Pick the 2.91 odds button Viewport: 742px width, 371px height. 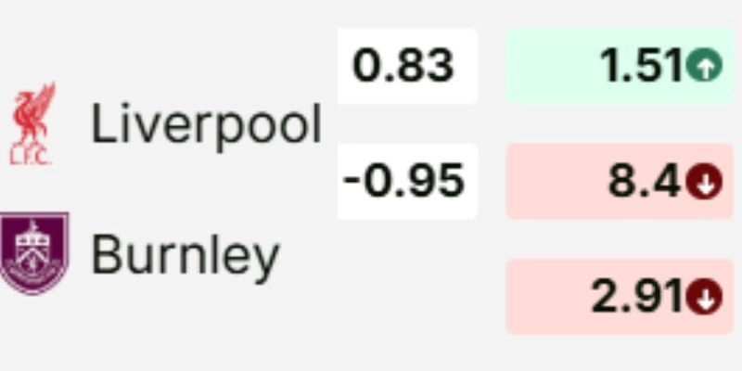pos(620,297)
